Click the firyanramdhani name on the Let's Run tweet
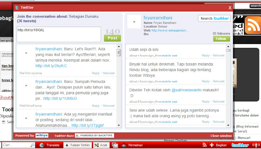261x149 pixels. click(49, 49)
